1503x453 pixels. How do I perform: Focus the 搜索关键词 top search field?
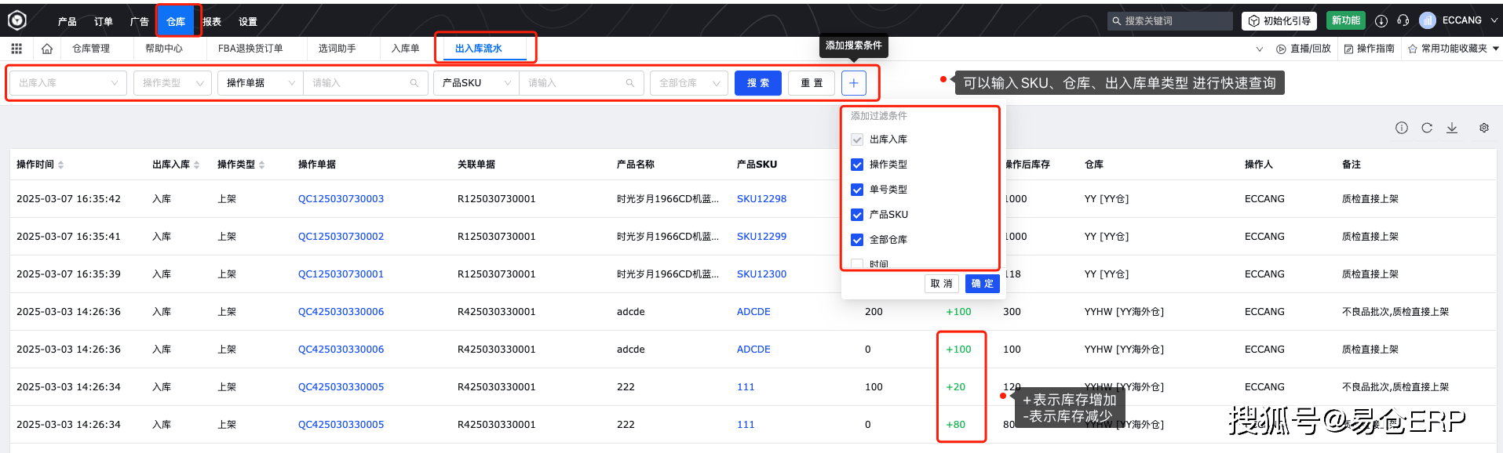click(x=1169, y=21)
